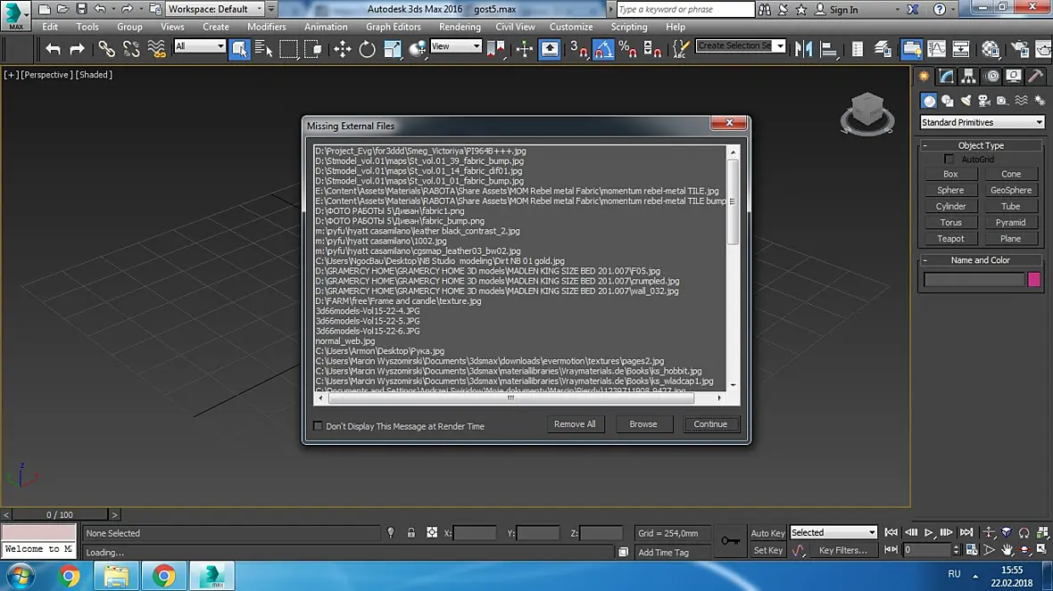Open the Workspace Default dropdown

point(215,9)
